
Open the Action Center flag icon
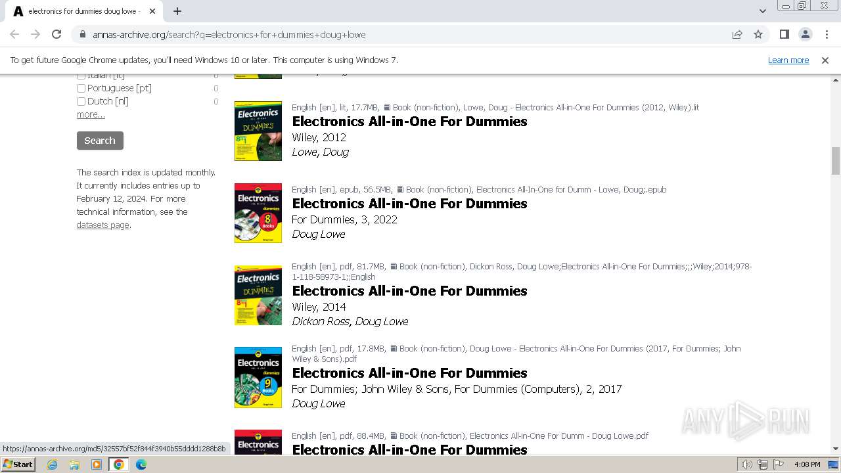tap(779, 464)
